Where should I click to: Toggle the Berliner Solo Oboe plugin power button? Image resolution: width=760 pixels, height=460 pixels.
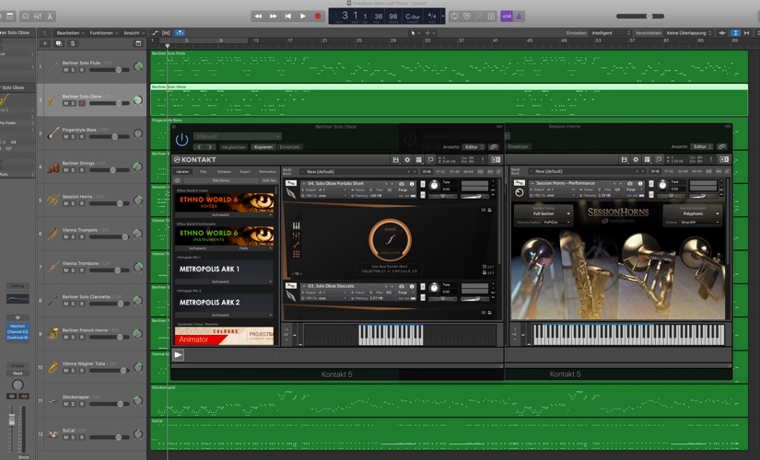(x=181, y=140)
